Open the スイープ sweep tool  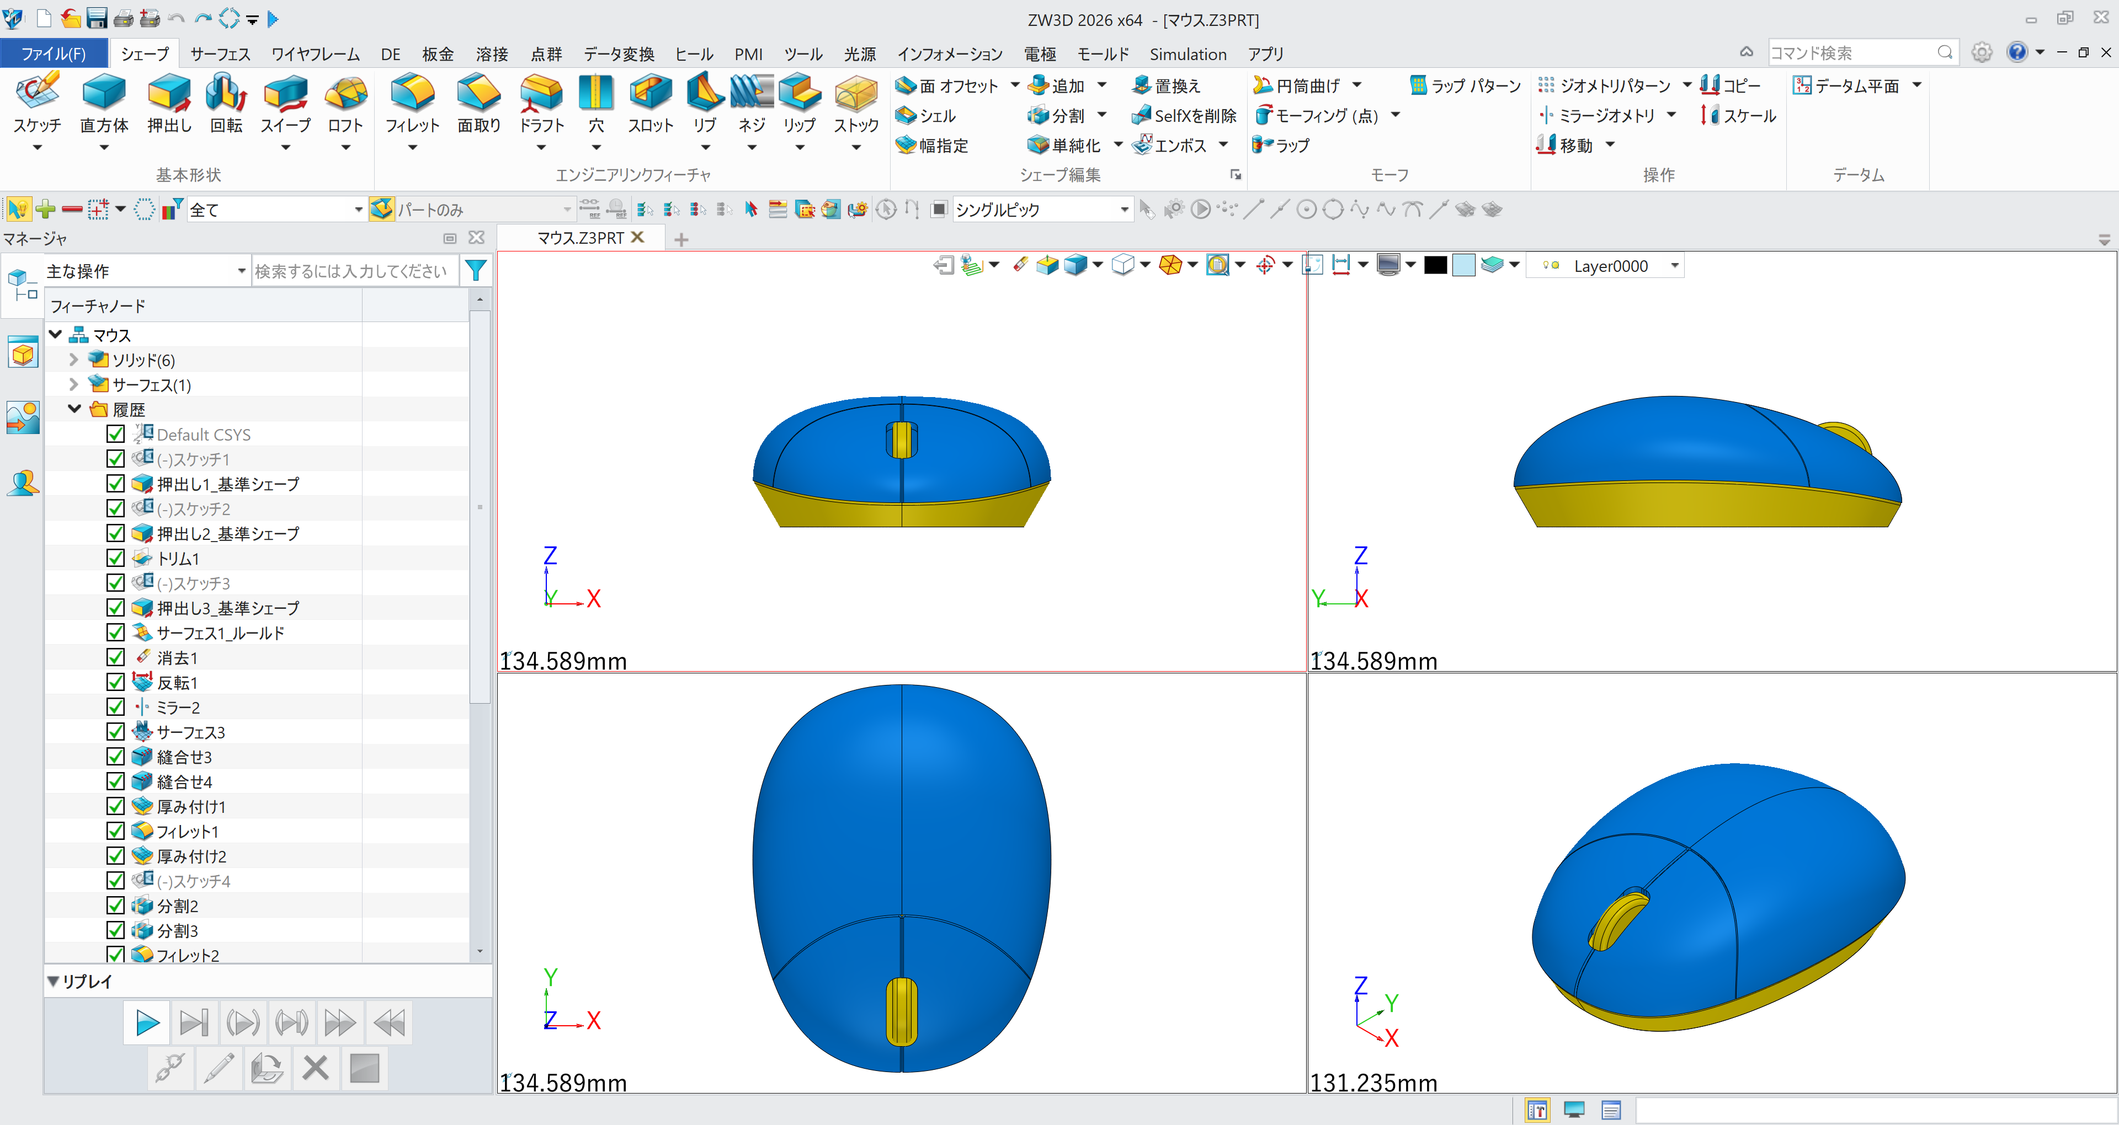(285, 104)
